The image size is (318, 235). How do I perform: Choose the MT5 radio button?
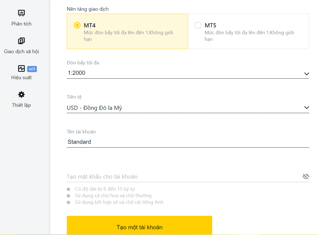coord(198,25)
